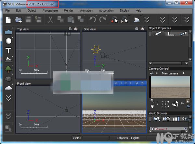Expand the rightmost double chevron in top toolbar
This screenshot has width=195, height=144.
187,20
